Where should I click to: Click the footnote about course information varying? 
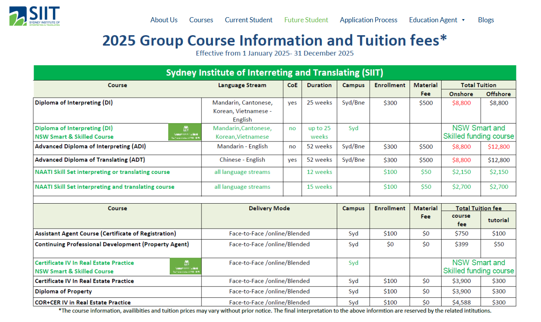pos(275,311)
